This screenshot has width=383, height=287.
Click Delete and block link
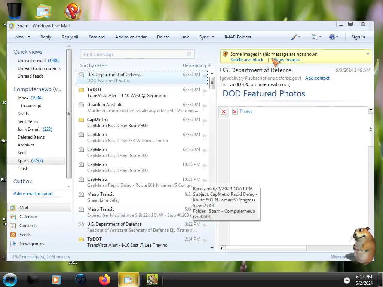click(x=247, y=60)
